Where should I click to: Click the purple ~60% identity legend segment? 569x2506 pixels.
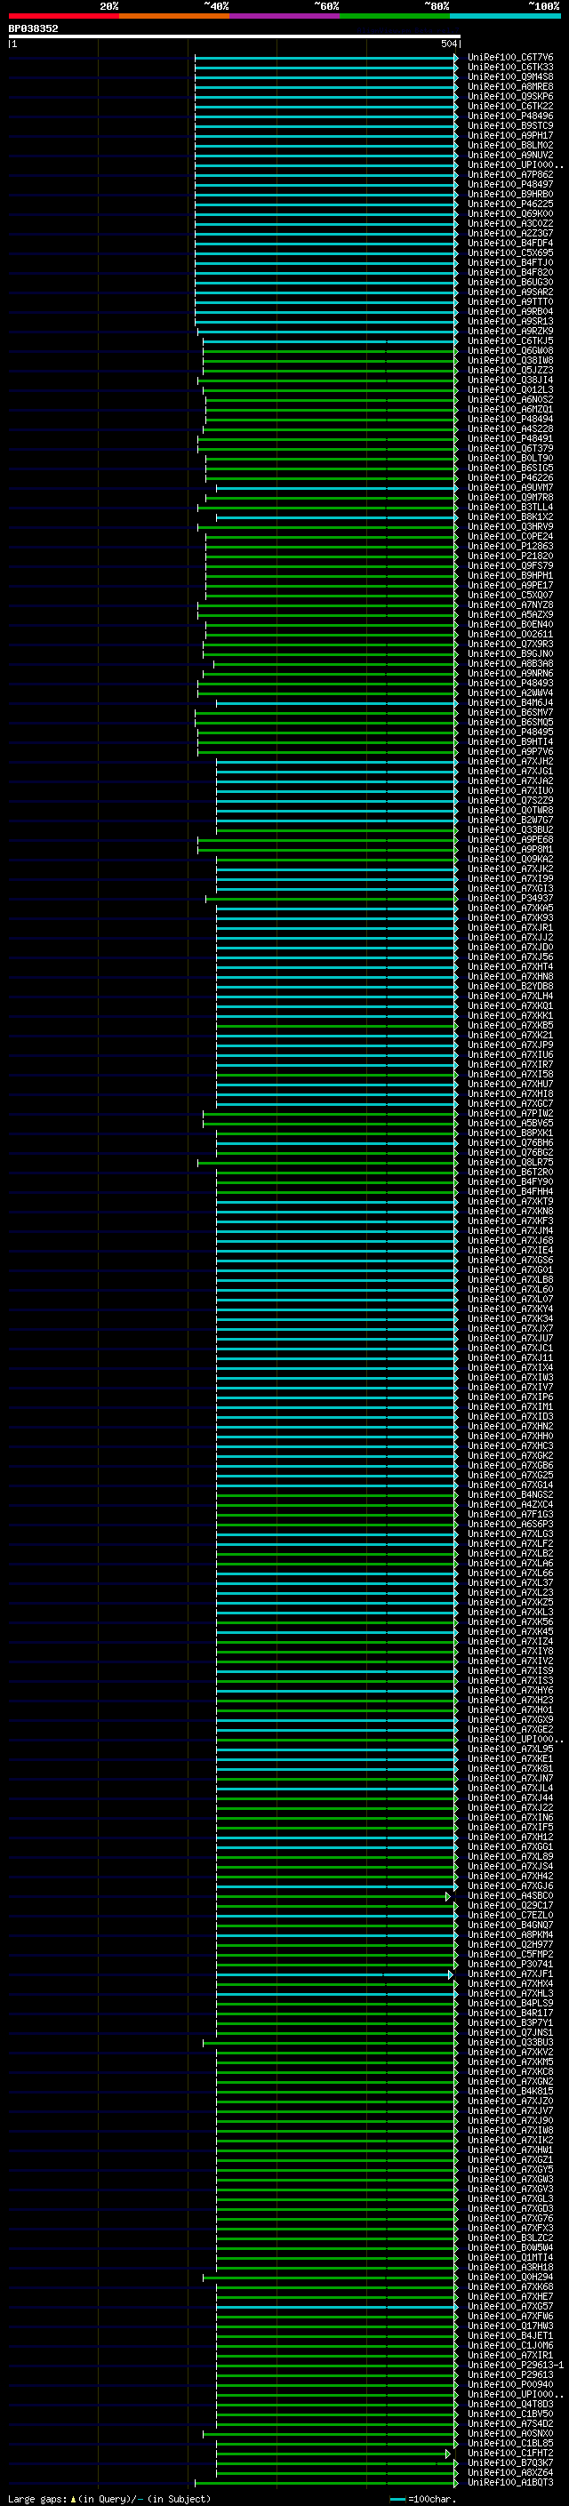tap(284, 16)
